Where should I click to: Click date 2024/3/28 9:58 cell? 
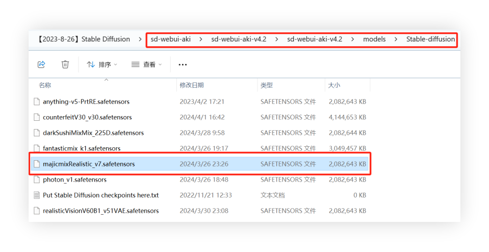coord(202,133)
